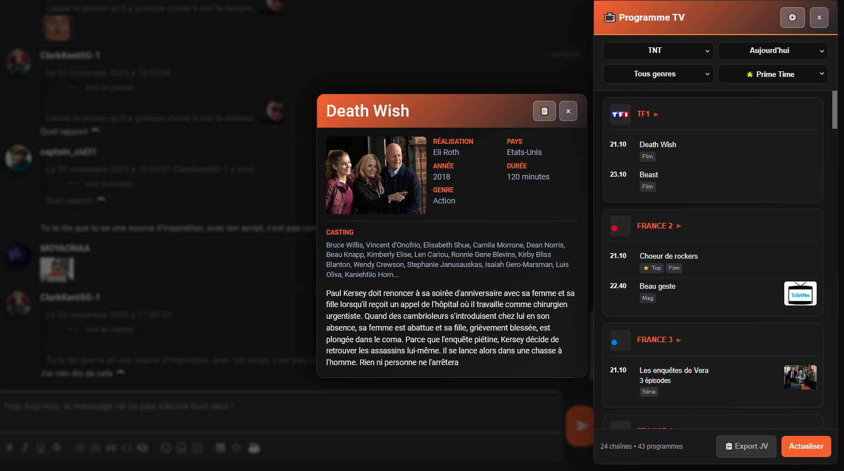Open the Programme TV settings gear
Viewport: 844px width, 471px height.
click(792, 18)
